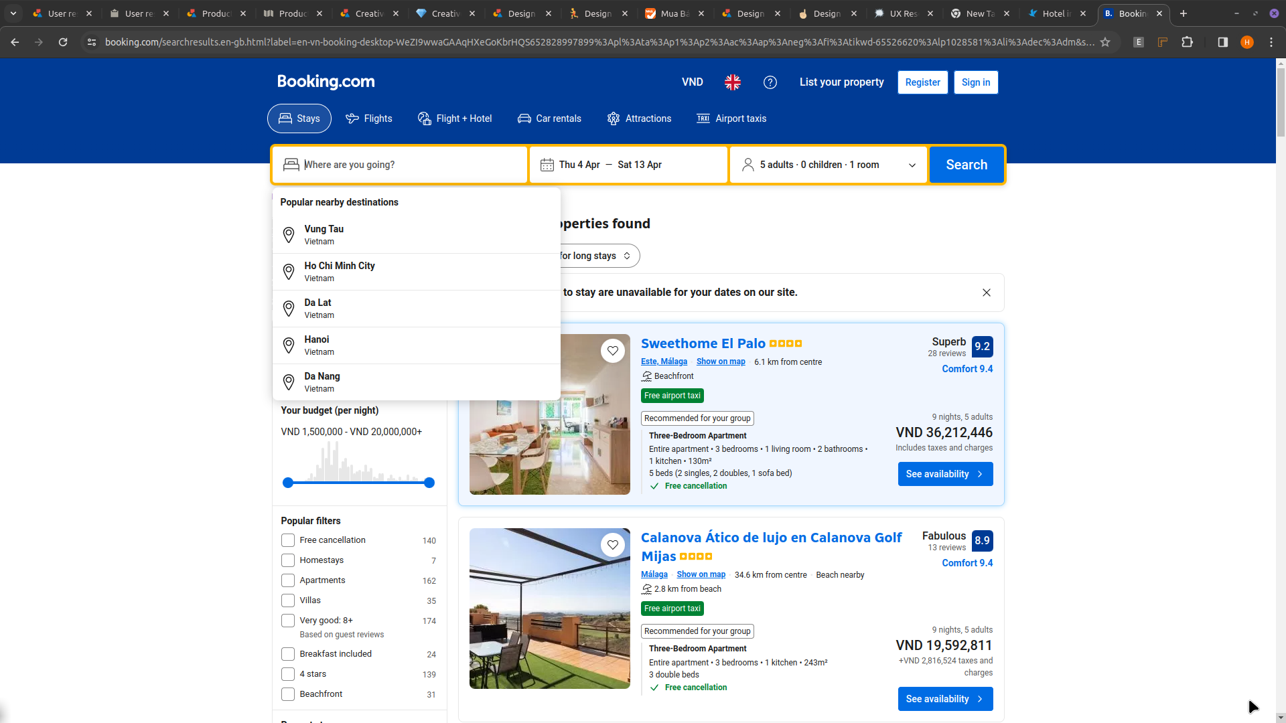Viewport: 1286px width, 723px height.
Task: See availability for Sweethome El Palo
Action: 946,474
